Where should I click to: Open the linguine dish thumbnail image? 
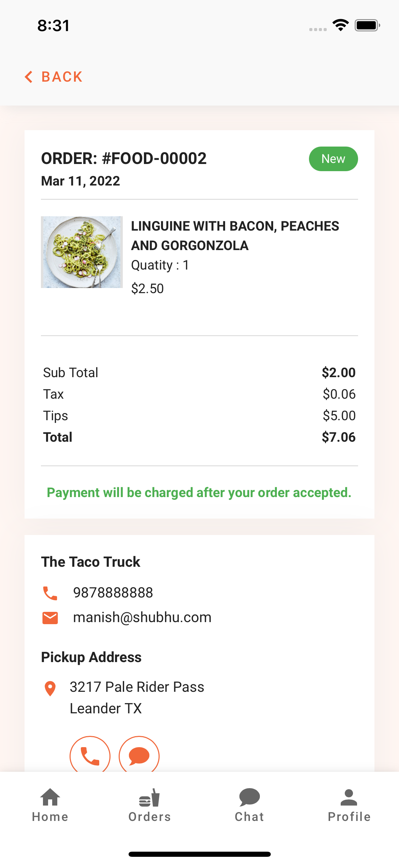82,252
